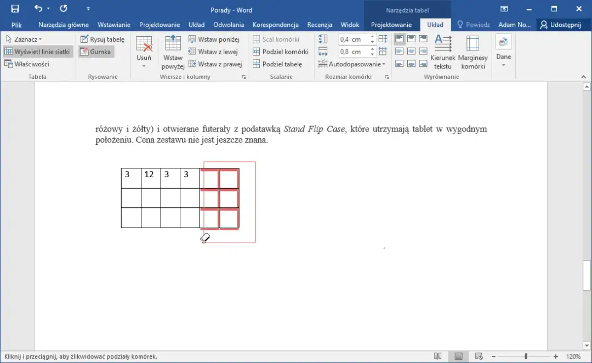
Task: Increase row height with the up stepper
Action: click(x=372, y=36)
